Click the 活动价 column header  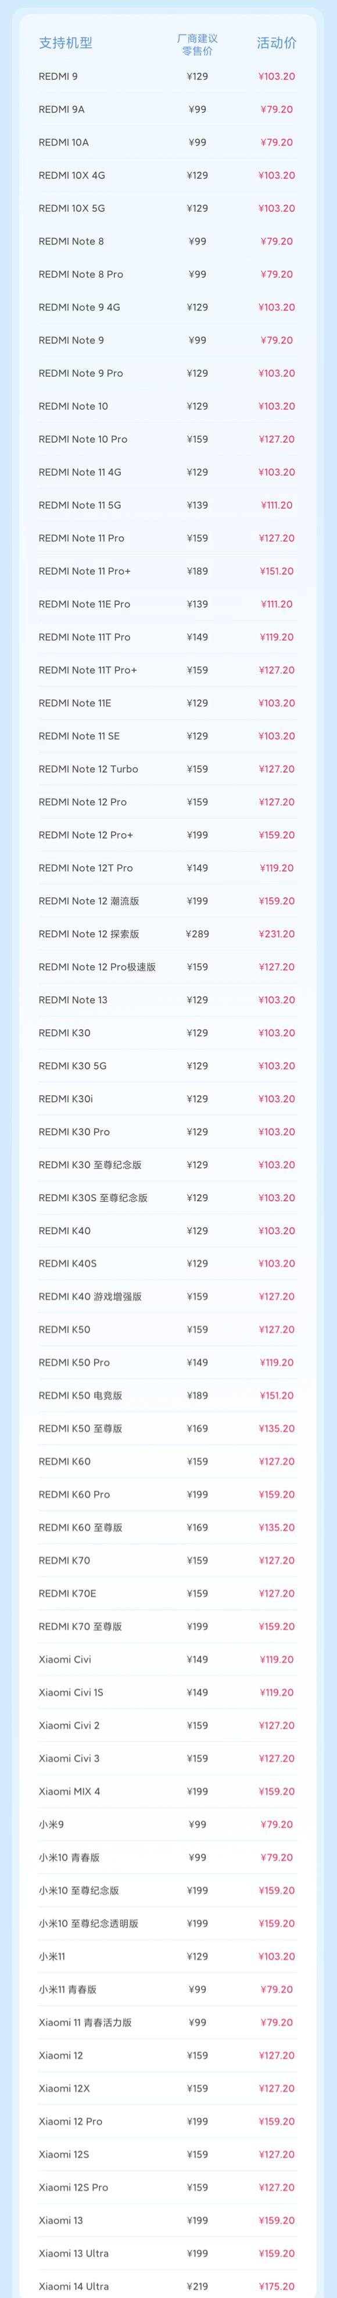click(277, 43)
